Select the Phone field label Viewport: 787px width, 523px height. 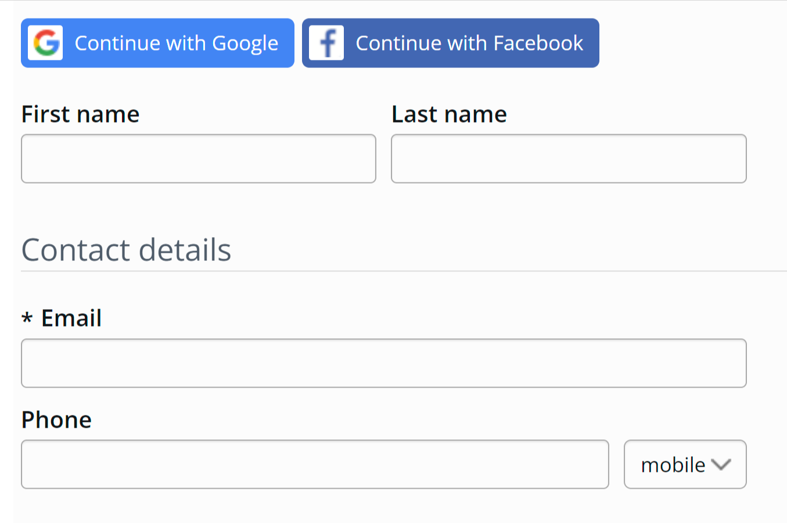(56, 420)
